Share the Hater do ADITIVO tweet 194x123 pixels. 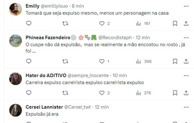click(186, 93)
